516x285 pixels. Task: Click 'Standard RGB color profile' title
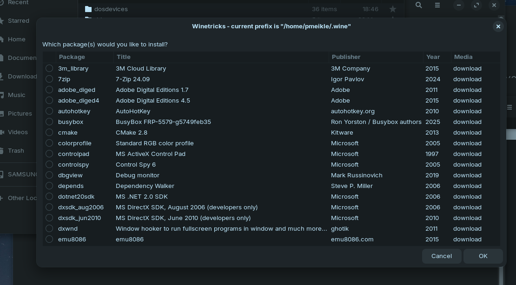tap(155, 143)
